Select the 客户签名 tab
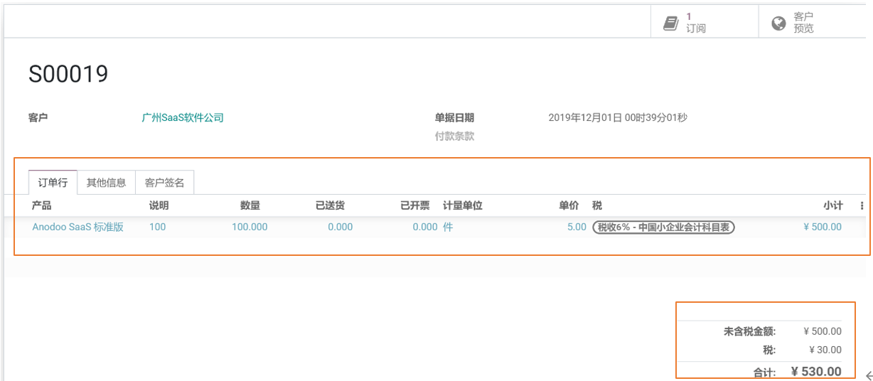This screenshot has height=381, width=873. coord(164,183)
